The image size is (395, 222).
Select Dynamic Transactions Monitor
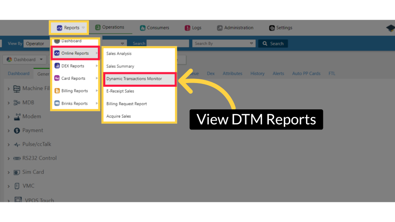click(134, 79)
